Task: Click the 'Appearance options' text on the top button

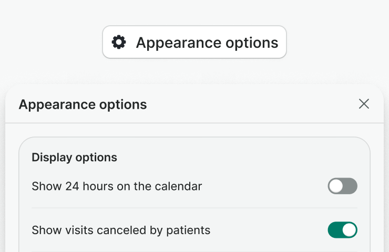Action: coord(207,43)
